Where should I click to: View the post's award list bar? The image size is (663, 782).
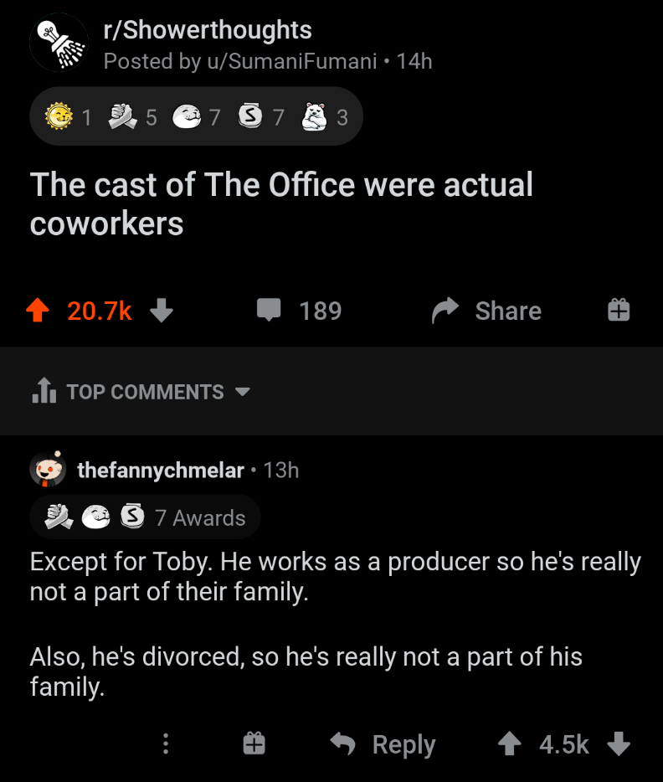tap(196, 116)
